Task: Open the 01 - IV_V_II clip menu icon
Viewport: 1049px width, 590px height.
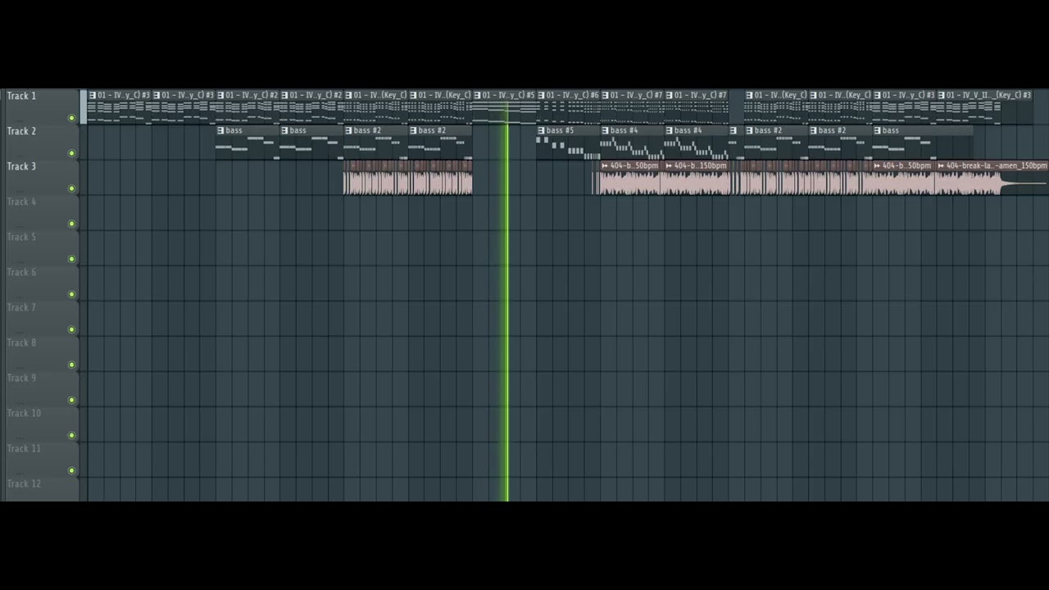Action: coord(941,95)
